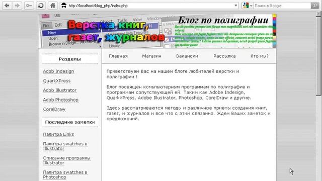322x181 pixels.
Task: Go forward with the browser forward arrow
Action: (17, 6)
